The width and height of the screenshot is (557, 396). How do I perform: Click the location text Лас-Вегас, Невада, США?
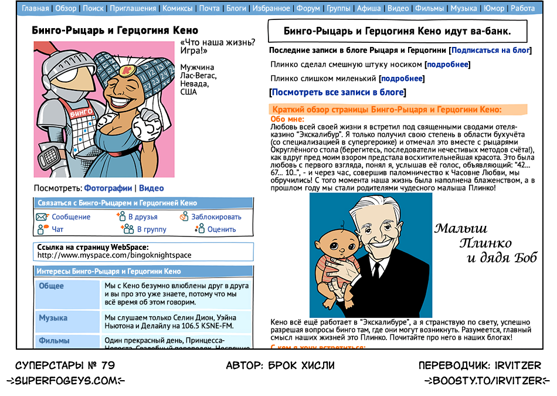point(198,83)
